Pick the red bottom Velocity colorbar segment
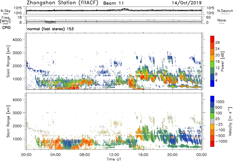 [212, 144]
